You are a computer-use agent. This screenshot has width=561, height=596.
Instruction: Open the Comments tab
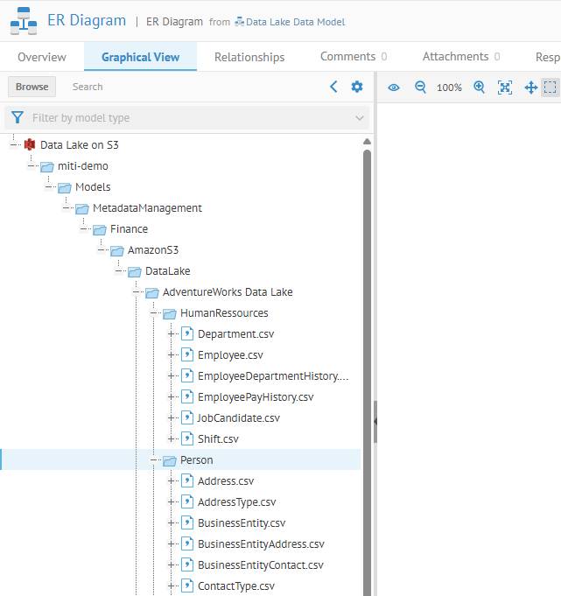347,57
